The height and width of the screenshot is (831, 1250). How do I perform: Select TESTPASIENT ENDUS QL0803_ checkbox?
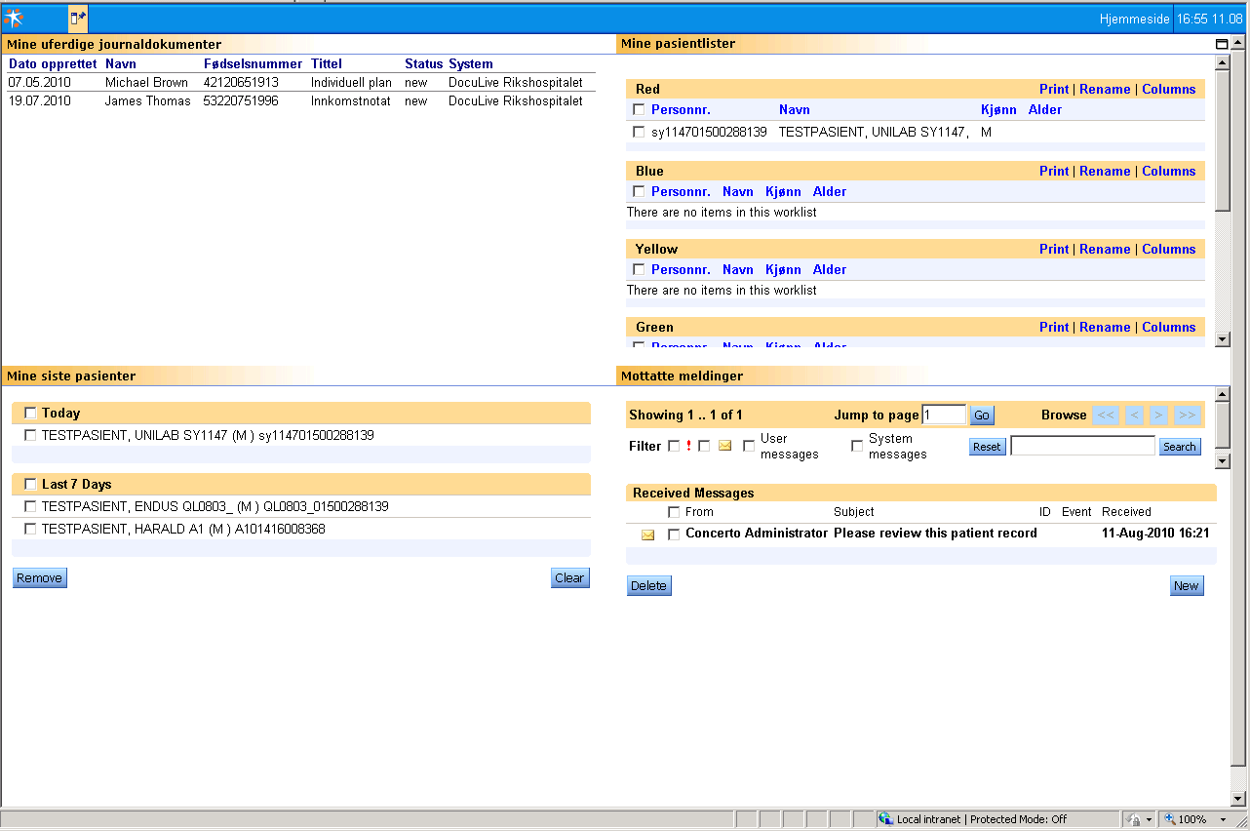30,506
